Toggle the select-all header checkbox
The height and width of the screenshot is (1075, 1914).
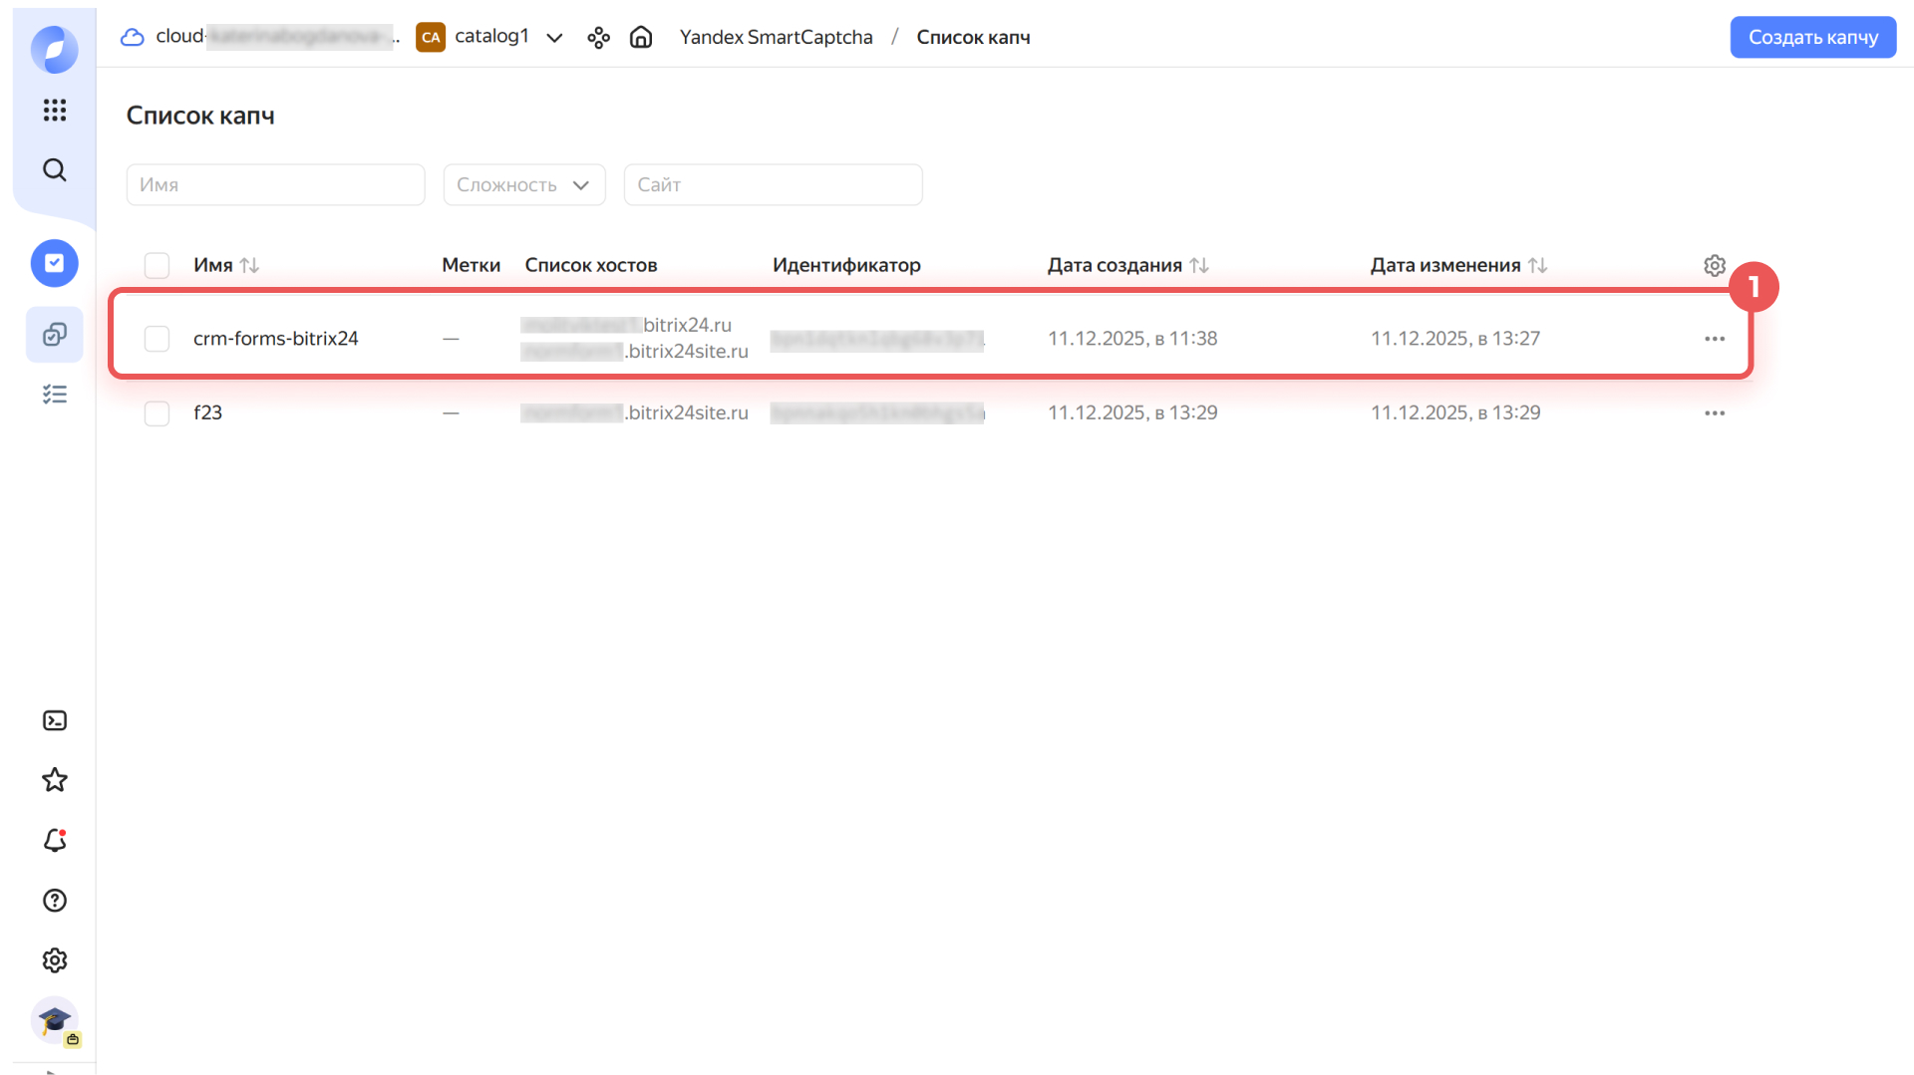157,266
